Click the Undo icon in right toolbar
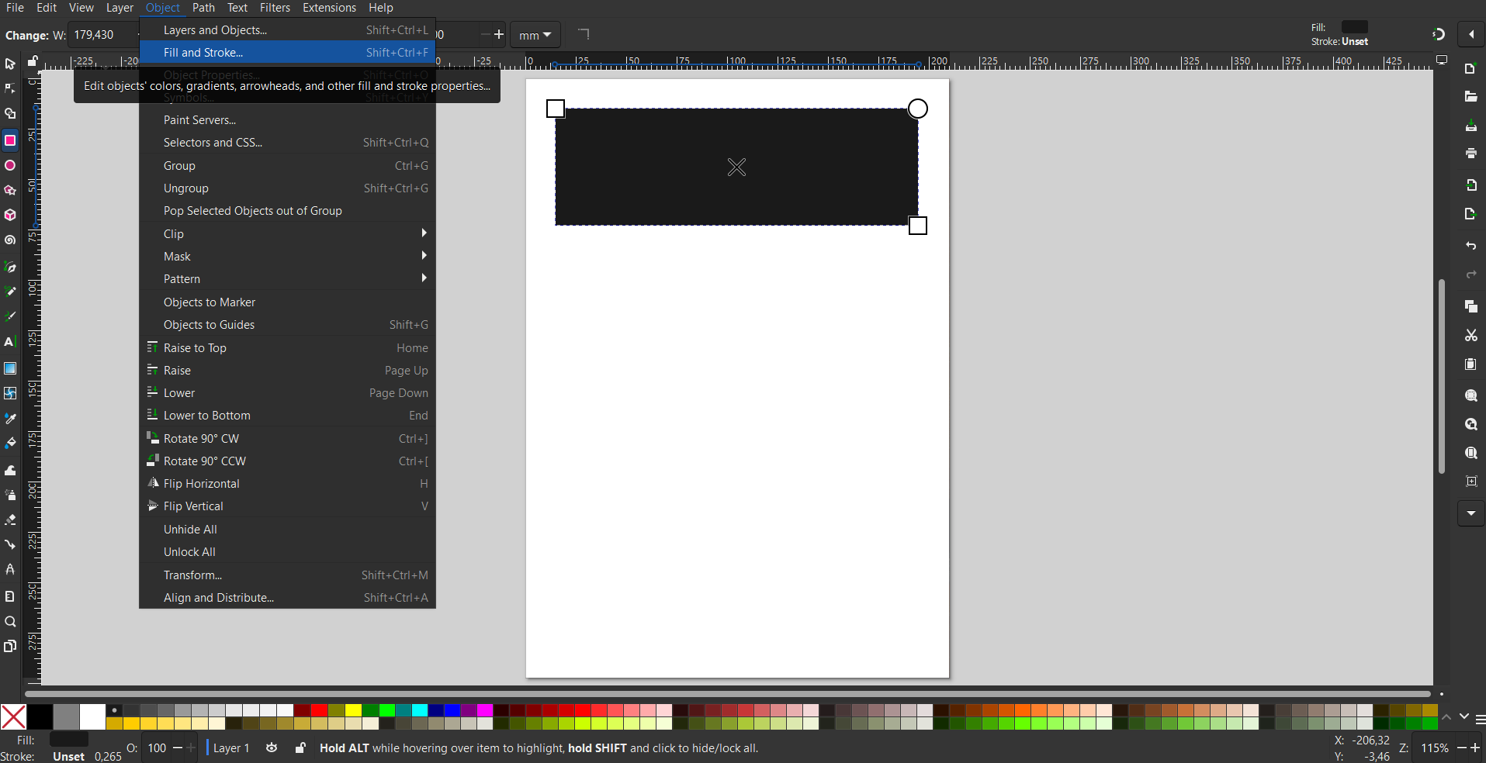The height and width of the screenshot is (763, 1486). click(x=1470, y=246)
